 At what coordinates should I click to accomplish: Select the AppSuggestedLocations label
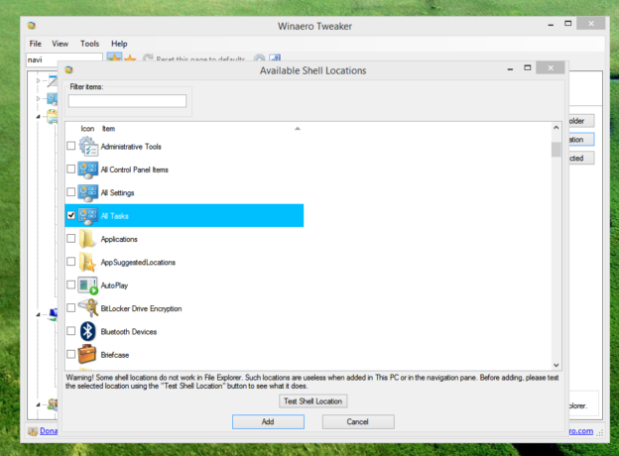[138, 263]
